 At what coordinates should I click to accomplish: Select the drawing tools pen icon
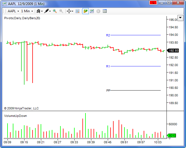tap(46, 11)
